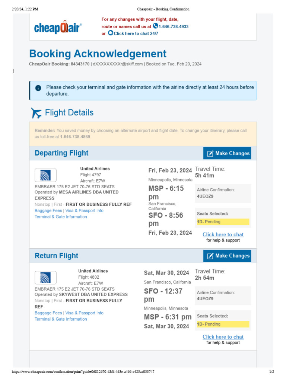Click the phone icon beside 1-646-738-4933
Screen dimensions: 286x381
click(155, 26)
